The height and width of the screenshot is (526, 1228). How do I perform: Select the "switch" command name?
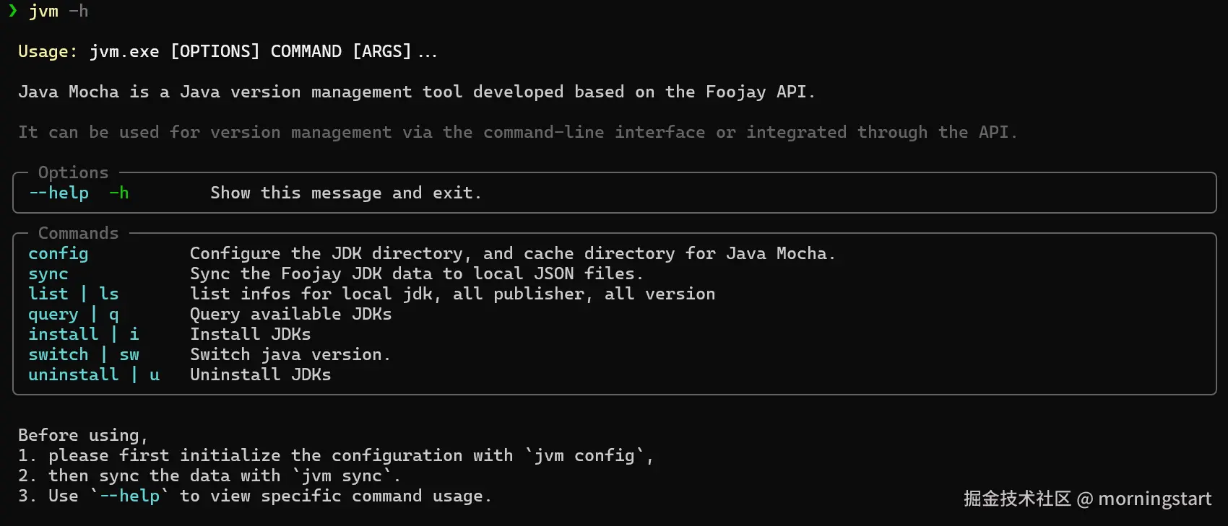(59, 355)
